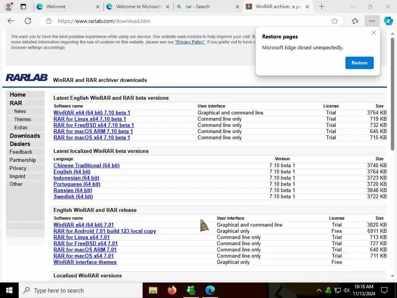Close the Restore pages popup
The width and height of the screenshot is (397, 298).
click(x=373, y=33)
